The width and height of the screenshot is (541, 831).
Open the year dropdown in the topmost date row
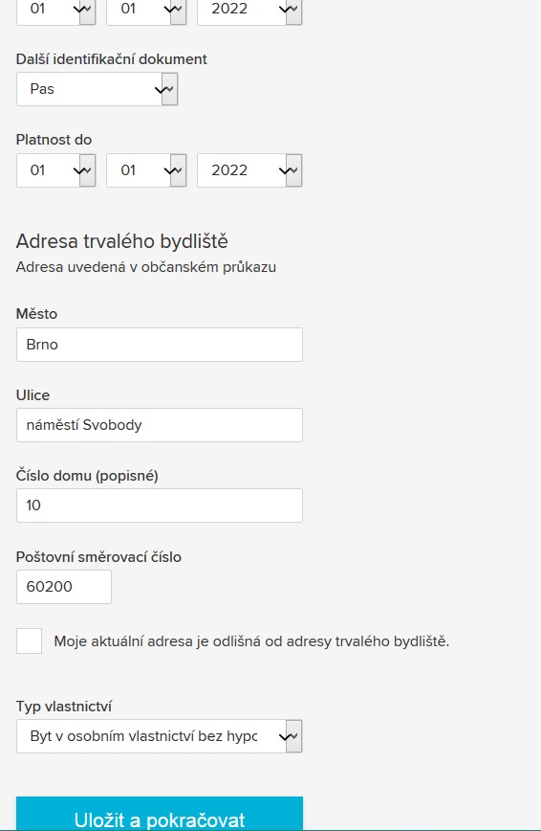[249, 11]
